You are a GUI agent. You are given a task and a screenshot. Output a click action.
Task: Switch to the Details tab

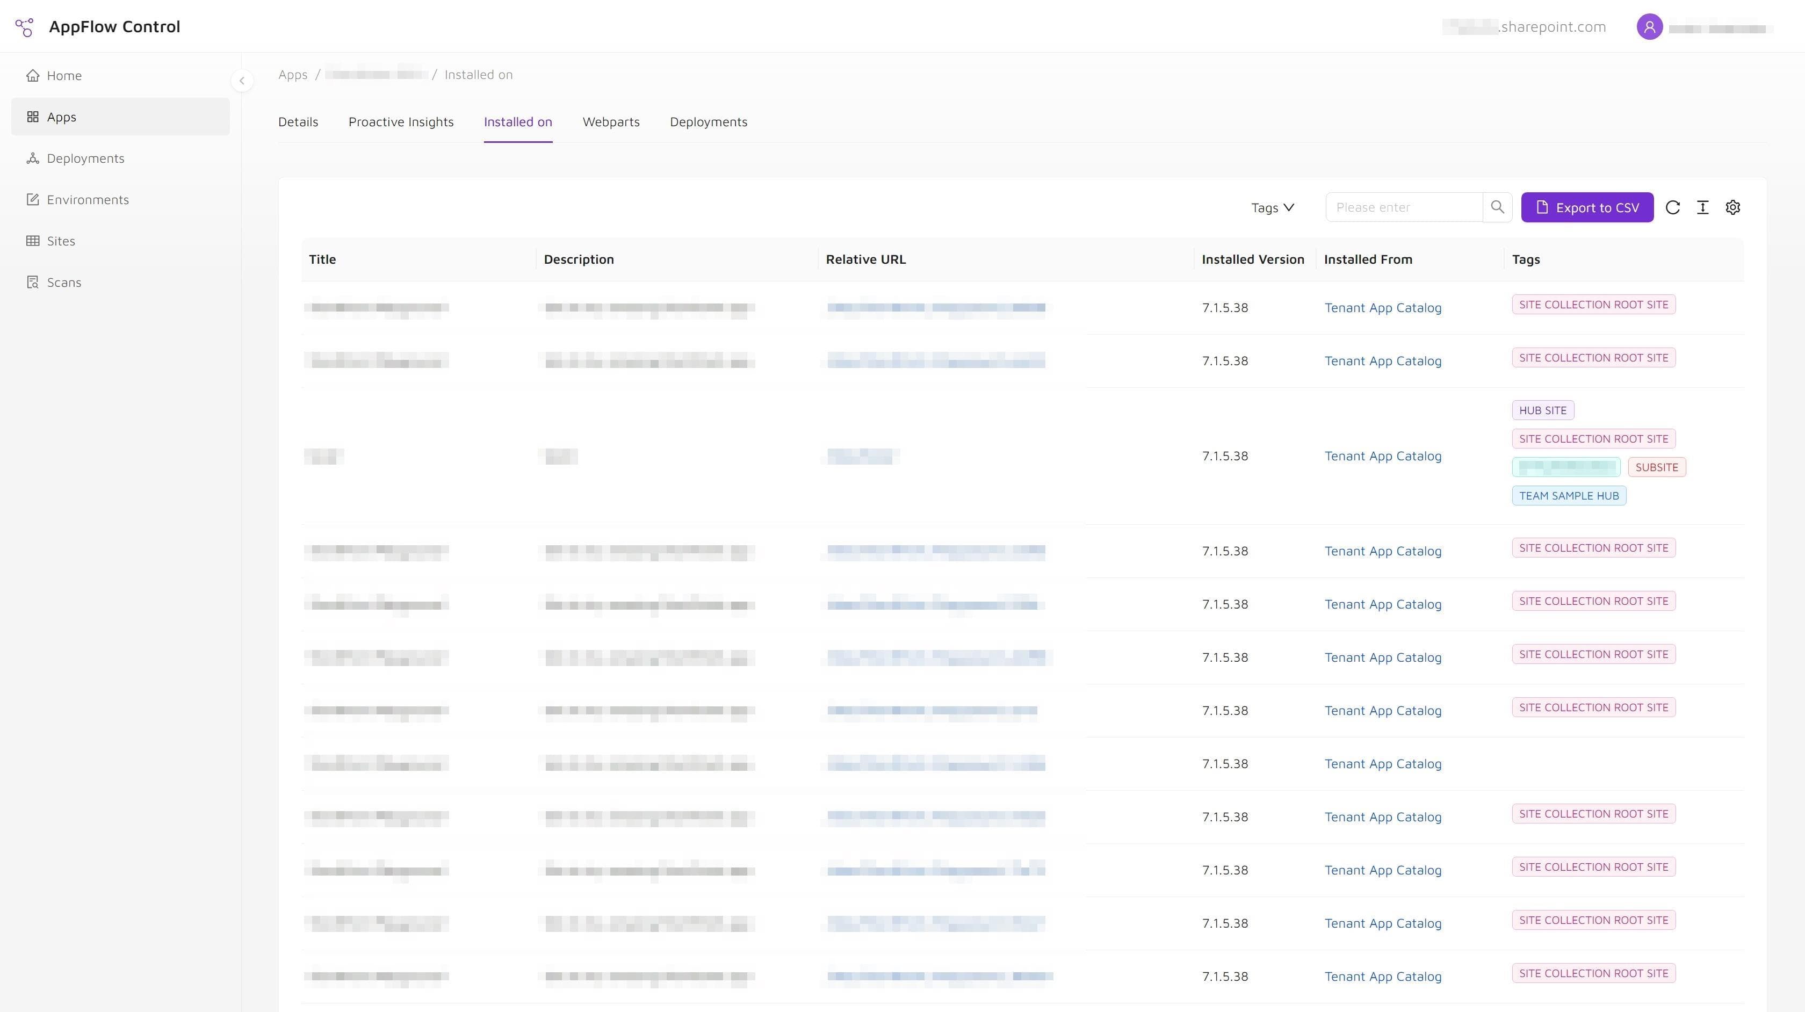[x=298, y=122]
